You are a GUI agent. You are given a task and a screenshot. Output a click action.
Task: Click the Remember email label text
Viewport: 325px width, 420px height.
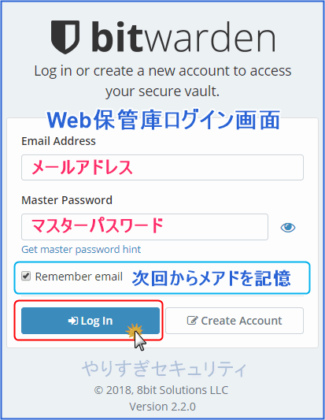(x=79, y=277)
